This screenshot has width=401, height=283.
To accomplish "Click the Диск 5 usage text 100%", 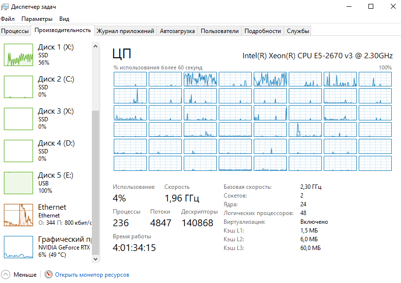I will [45, 191].
